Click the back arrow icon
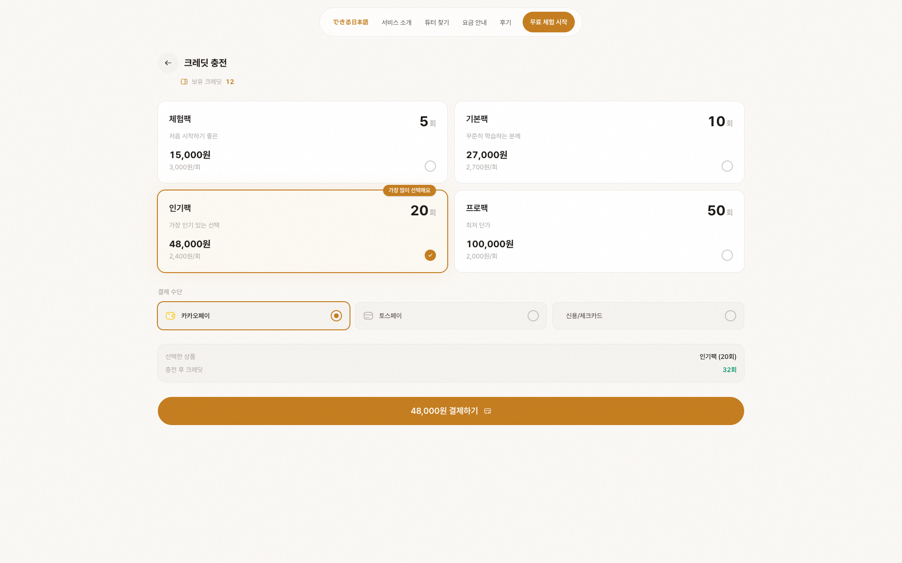902x563 pixels. click(x=168, y=63)
